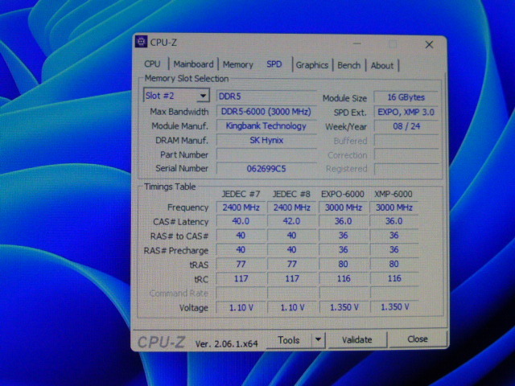The height and width of the screenshot is (386, 515).
Task: Click the Kingbank Technology module manufacturer value
Action: coord(266,126)
